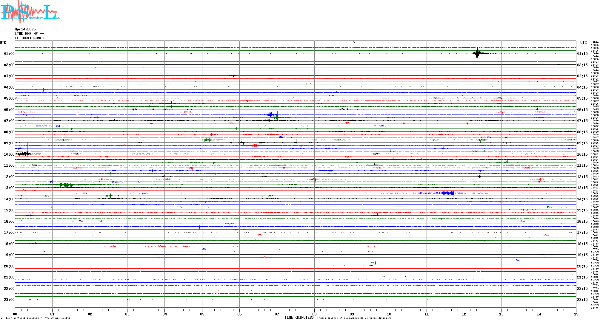Click the large black event on 01:00 trace
Image resolution: width=600 pixels, height=322 pixels.
(x=477, y=54)
